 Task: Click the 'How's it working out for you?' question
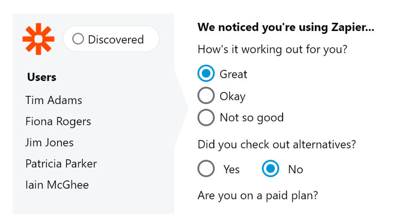click(272, 49)
